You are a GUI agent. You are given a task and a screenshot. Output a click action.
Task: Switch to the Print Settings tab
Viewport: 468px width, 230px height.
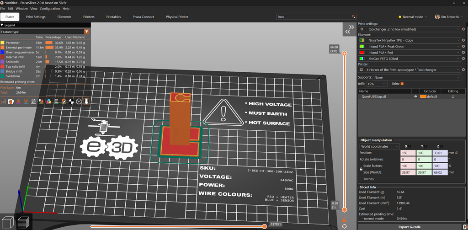click(36, 17)
